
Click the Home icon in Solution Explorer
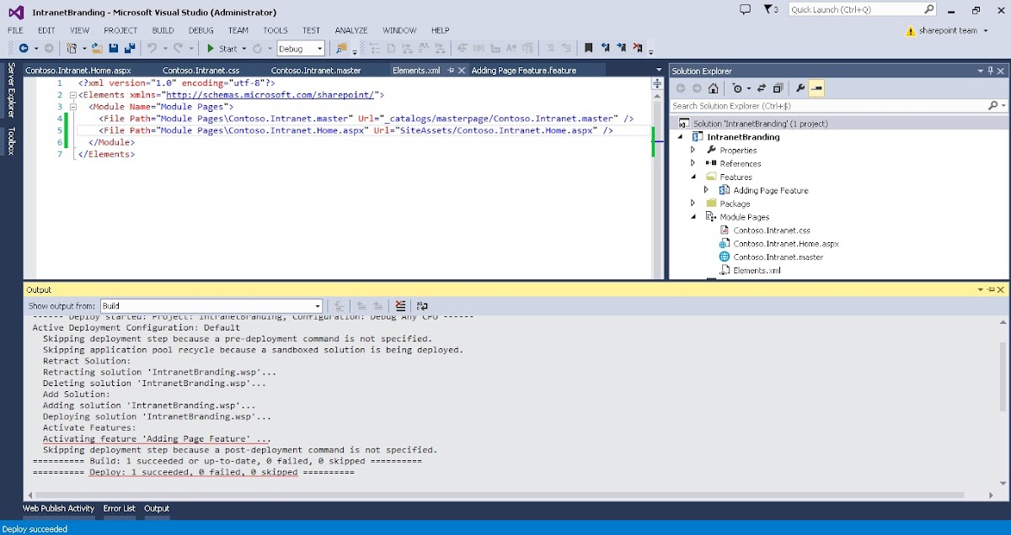[x=713, y=88]
